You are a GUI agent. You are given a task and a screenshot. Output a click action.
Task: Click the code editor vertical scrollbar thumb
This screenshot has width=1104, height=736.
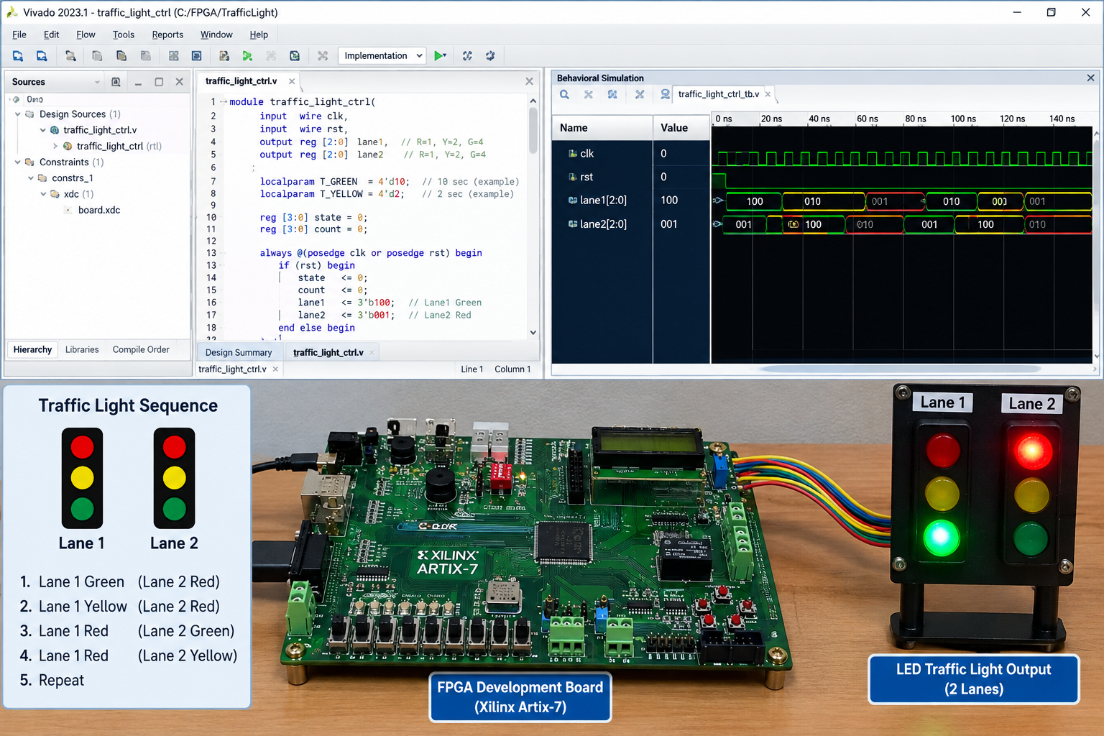point(533,130)
